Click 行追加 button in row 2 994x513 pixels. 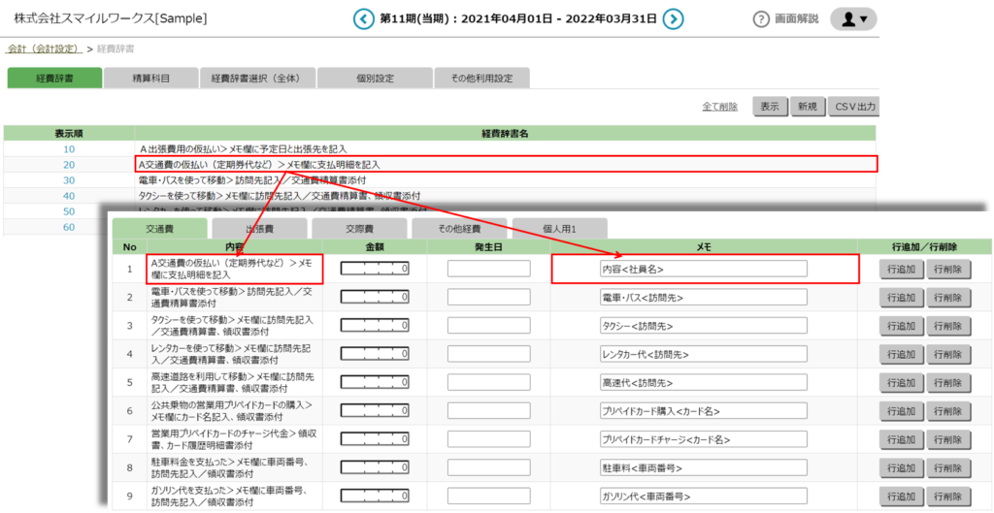(902, 297)
